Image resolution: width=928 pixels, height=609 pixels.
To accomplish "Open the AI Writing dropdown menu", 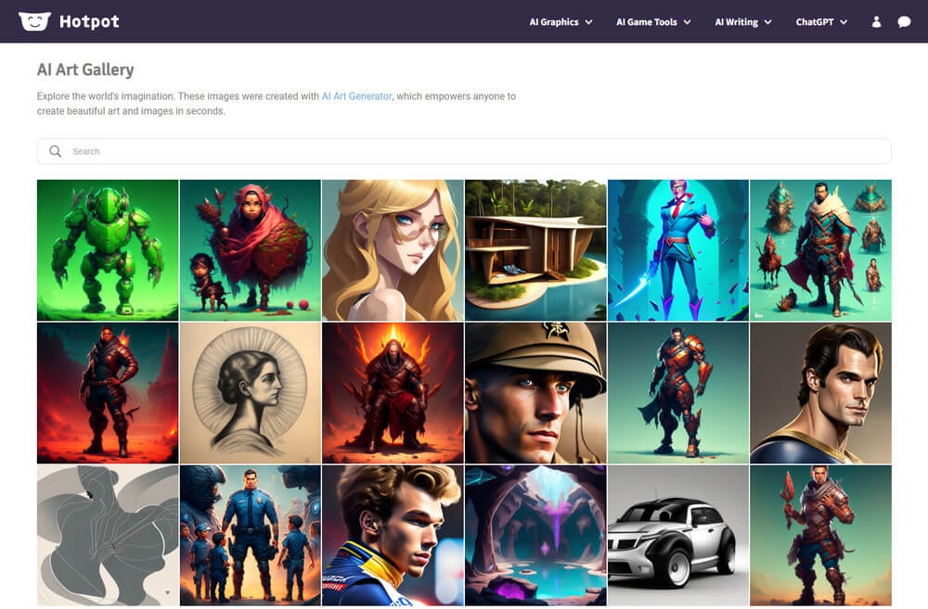I will [x=742, y=22].
